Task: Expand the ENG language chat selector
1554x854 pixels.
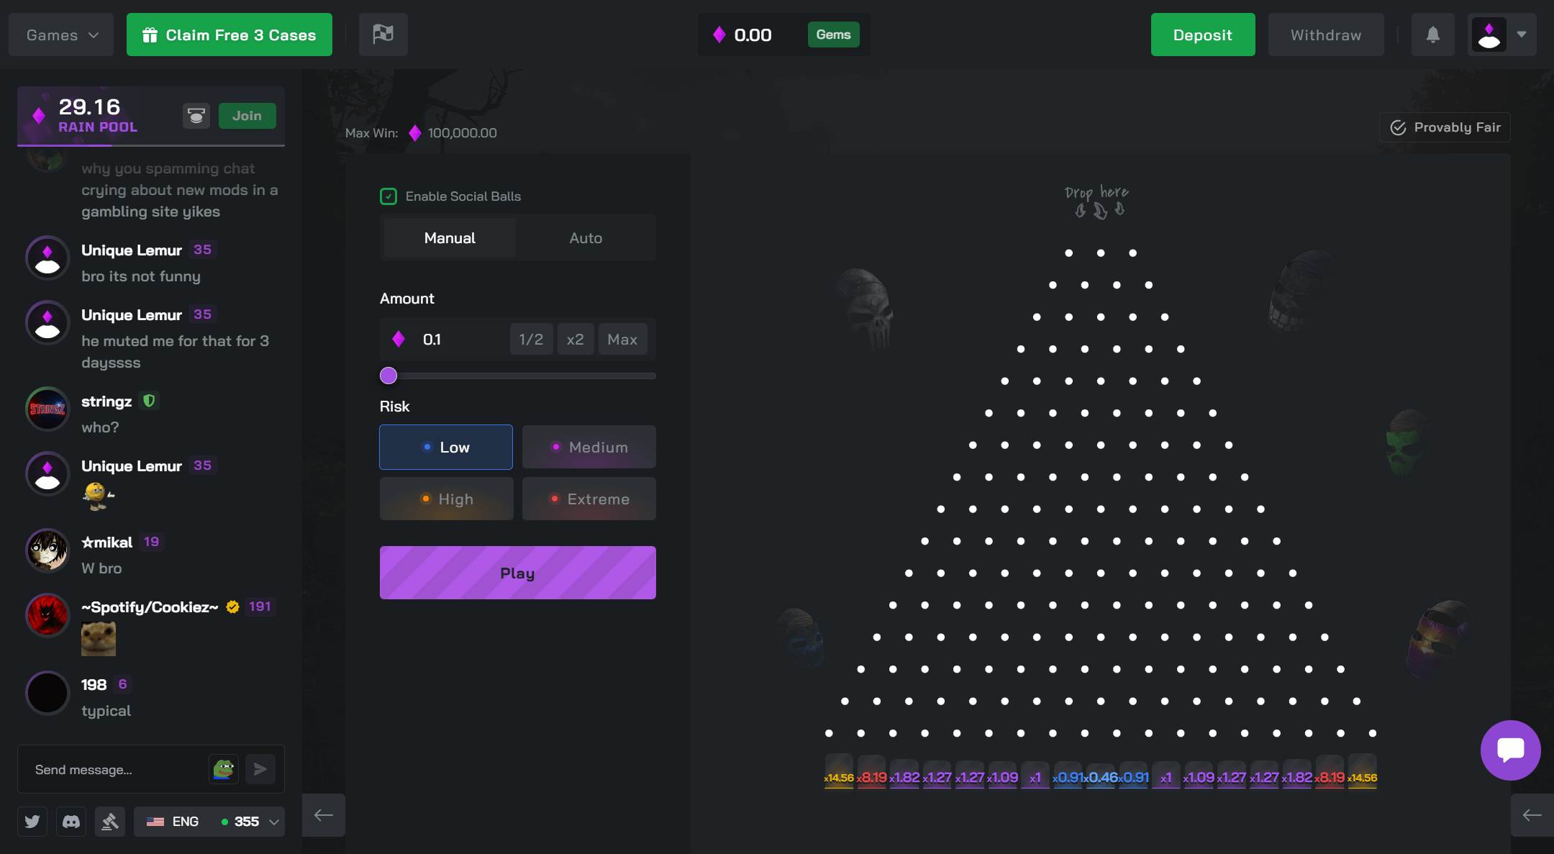Action: pos(209,822)
